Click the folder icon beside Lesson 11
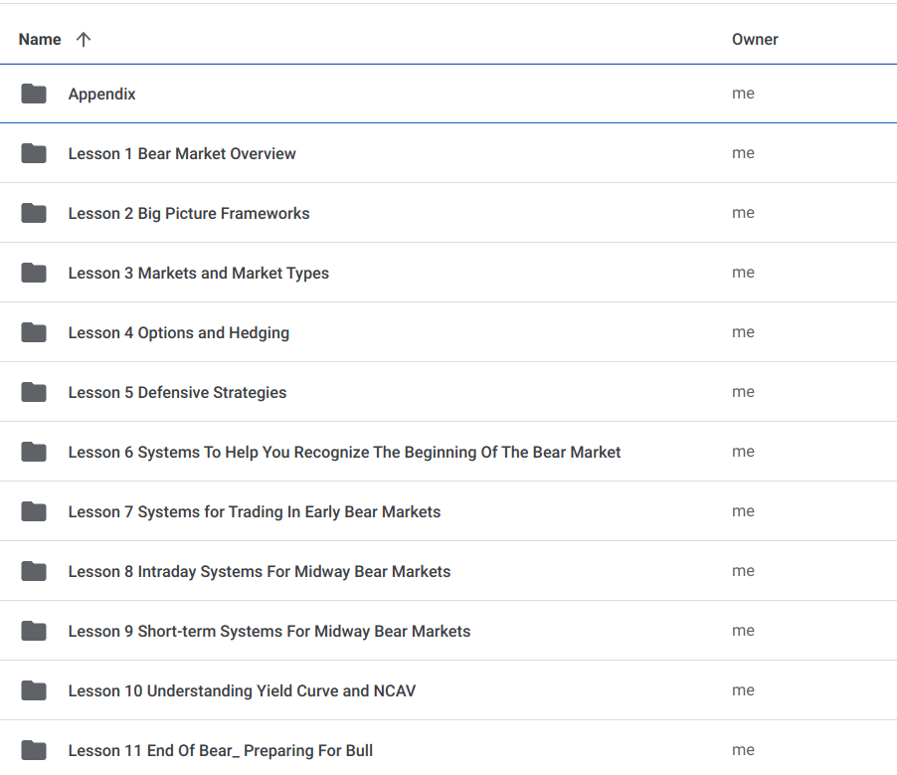Screen dimensions: 897x775 pos(33,749)
